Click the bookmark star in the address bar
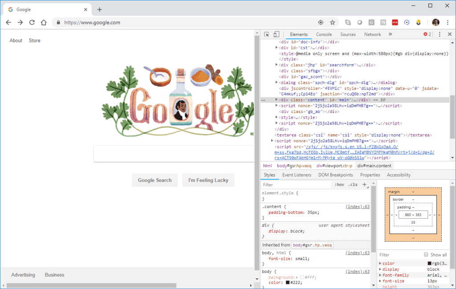Image resolution: width=456 pixels, height=289 pixels. [332, 22]
